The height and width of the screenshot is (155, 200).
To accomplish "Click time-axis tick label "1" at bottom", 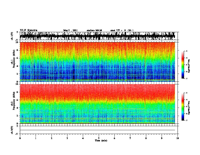I will (36, 138).
